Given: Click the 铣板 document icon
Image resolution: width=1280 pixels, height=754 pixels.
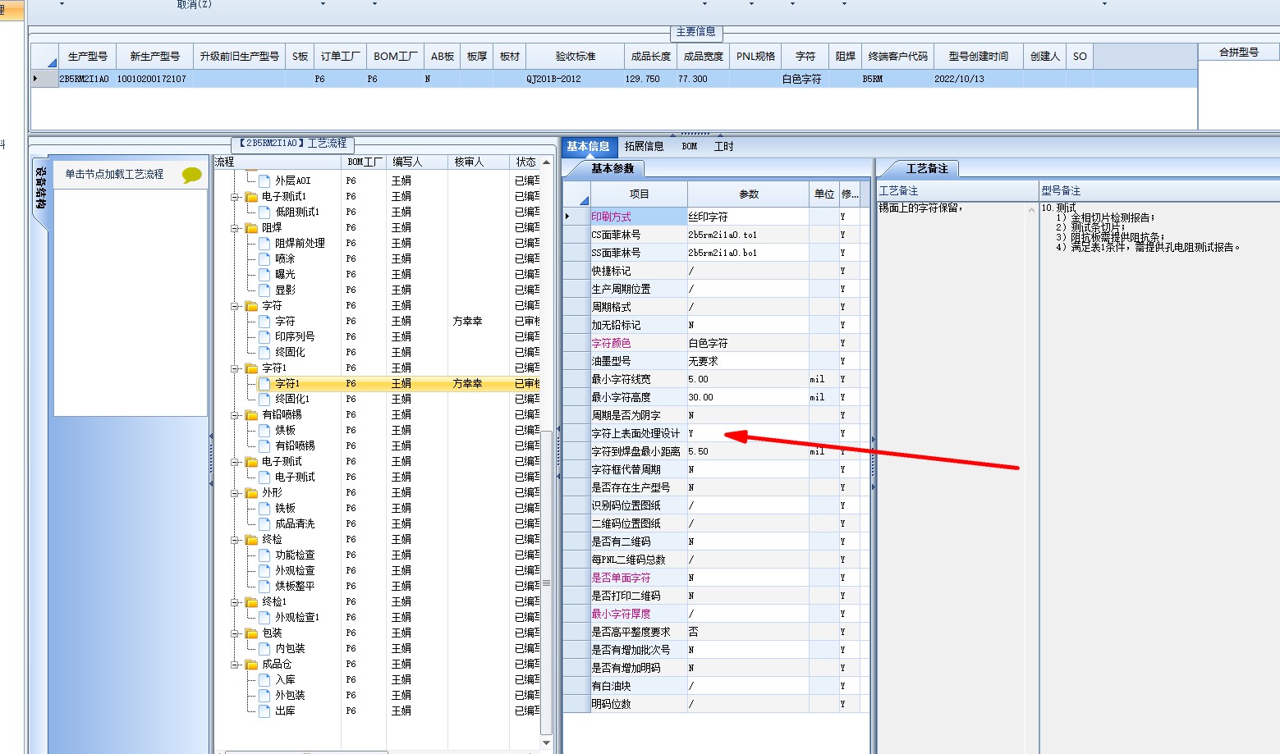Looking at the screenshot, I should (x=264, y=508).
